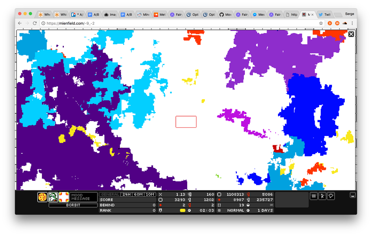Image resolution: width=372 pixels, height=236 pixels.
Task: Click the BORBIT player name
Action: pos(73,205)
